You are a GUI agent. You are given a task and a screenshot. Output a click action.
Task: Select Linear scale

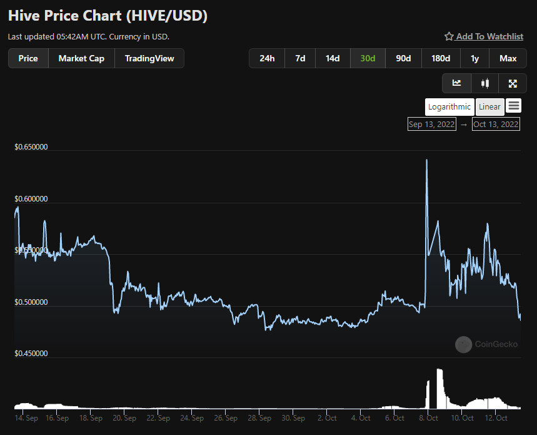coord(489,107)
